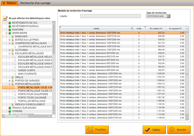Collapse the SERRURERIE tree node

pos(7,33)
